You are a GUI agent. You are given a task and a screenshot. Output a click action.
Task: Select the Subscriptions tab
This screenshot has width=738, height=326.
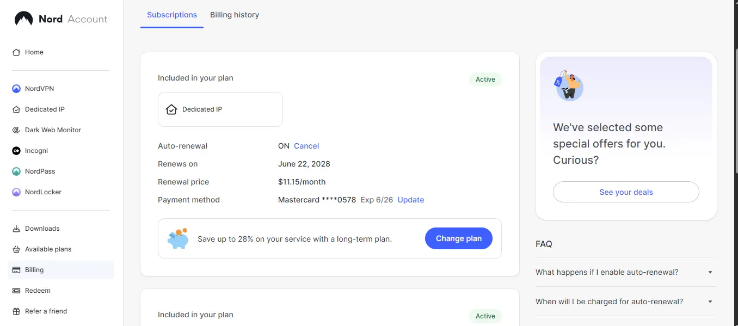(172, 15)
